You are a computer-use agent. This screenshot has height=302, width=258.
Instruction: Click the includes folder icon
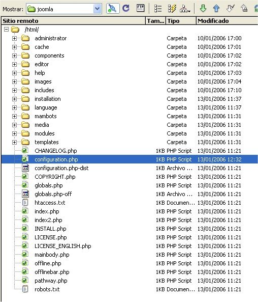click(25, 90)
